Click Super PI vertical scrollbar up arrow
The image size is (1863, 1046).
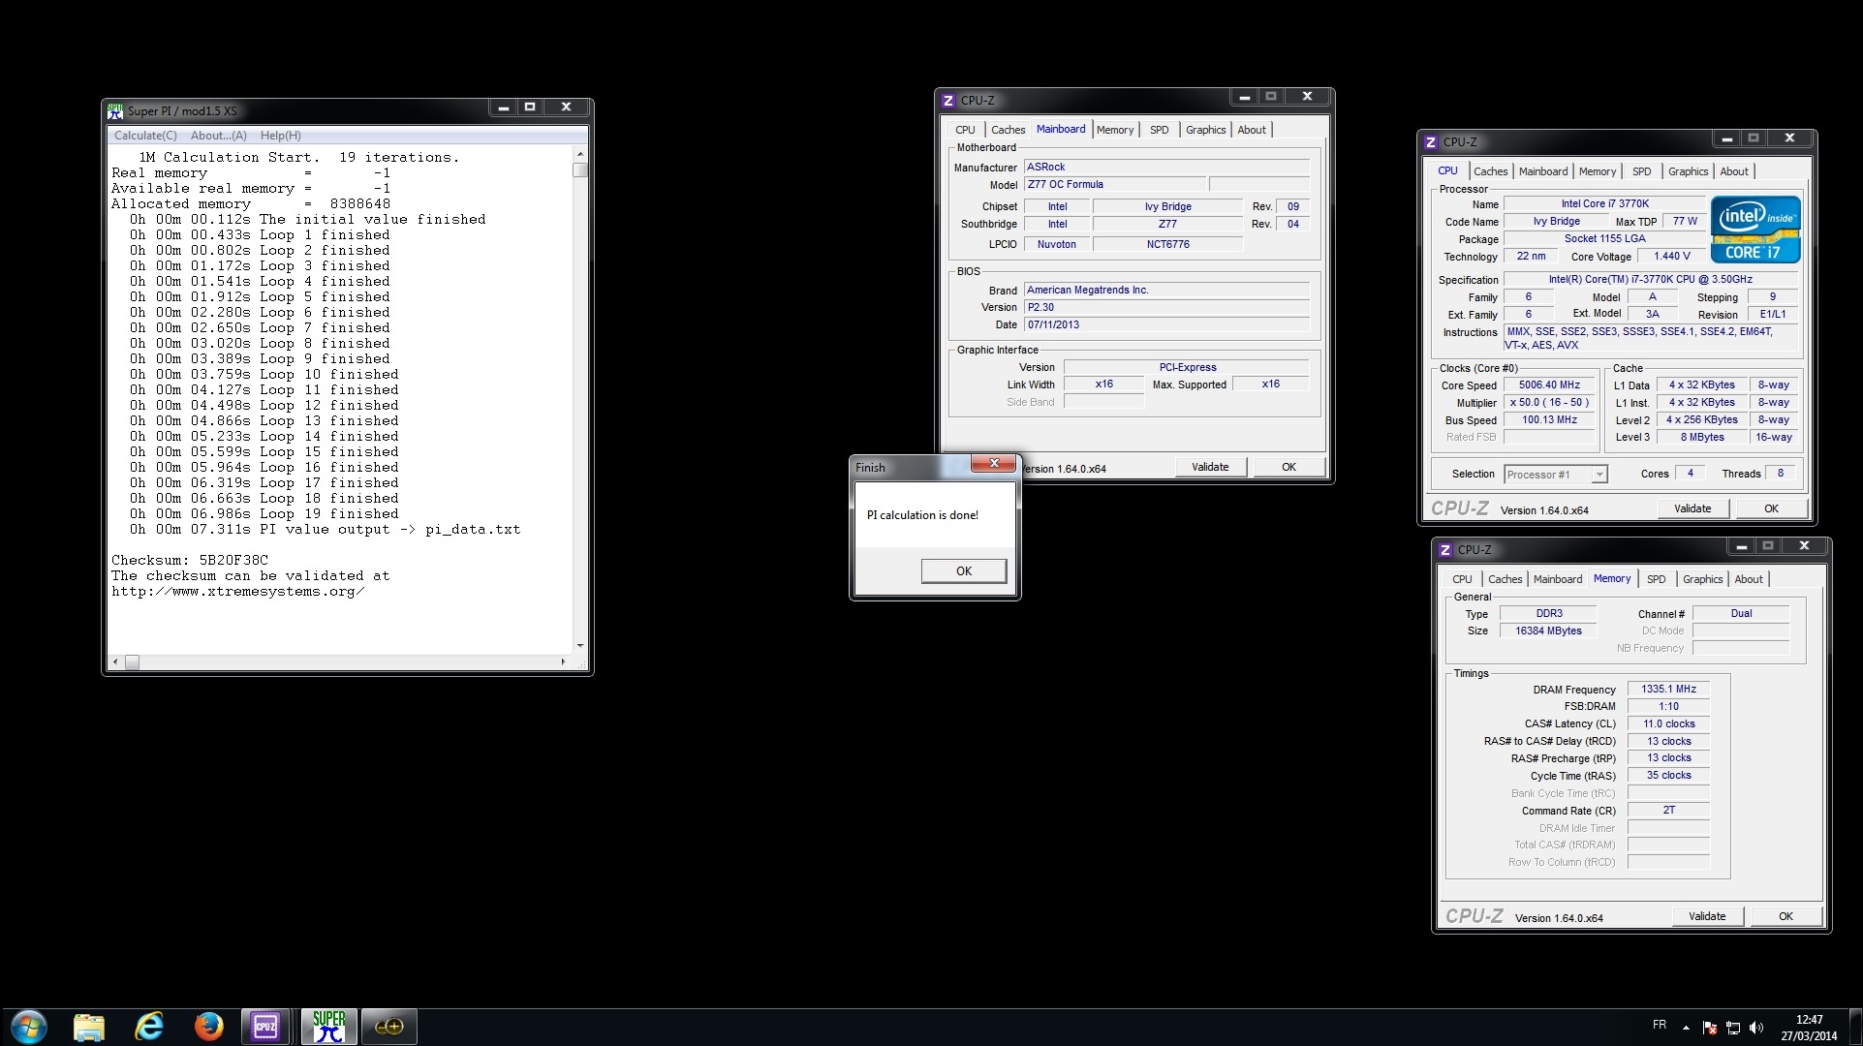[x=580, y=154]
